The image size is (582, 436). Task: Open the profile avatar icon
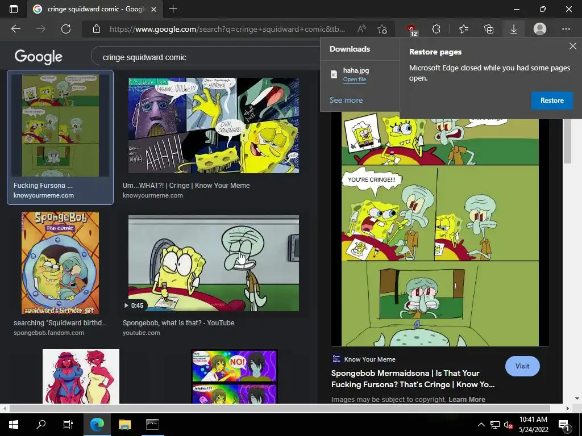click(x=540, y=29)
